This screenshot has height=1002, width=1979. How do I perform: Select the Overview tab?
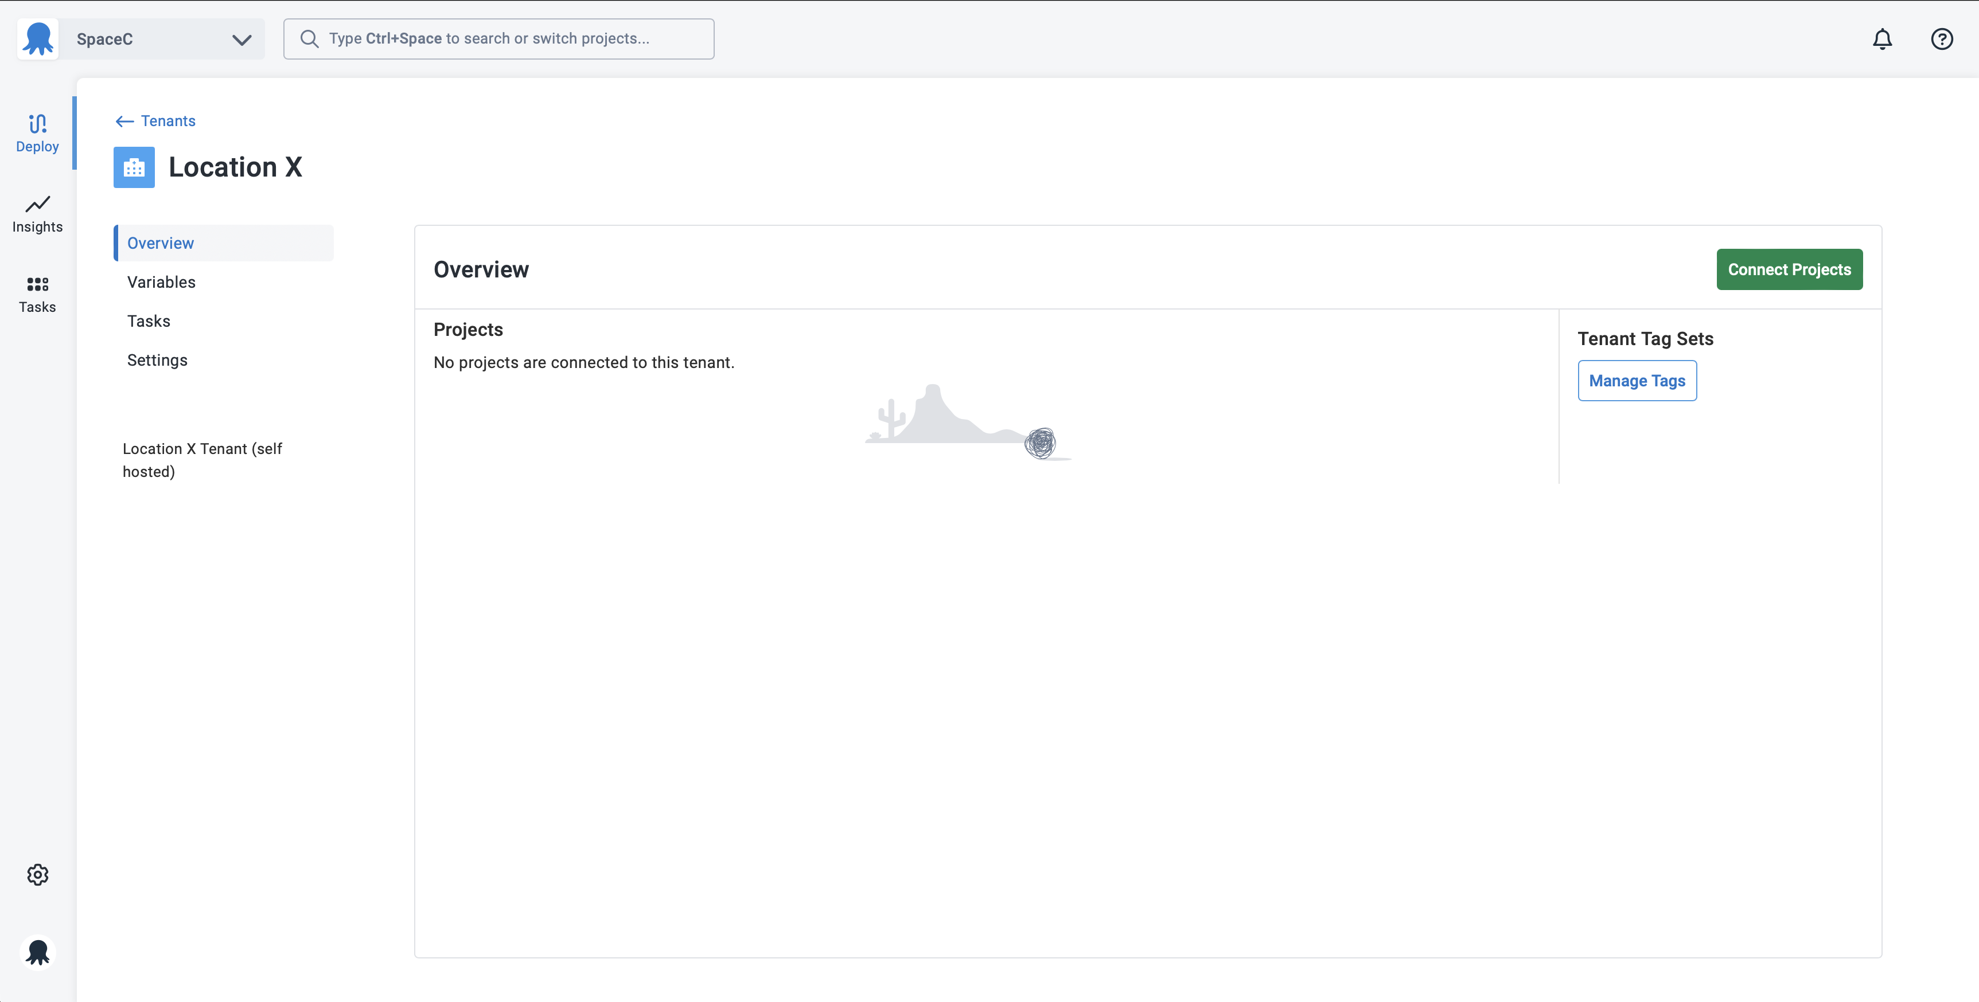click(161, 242)
